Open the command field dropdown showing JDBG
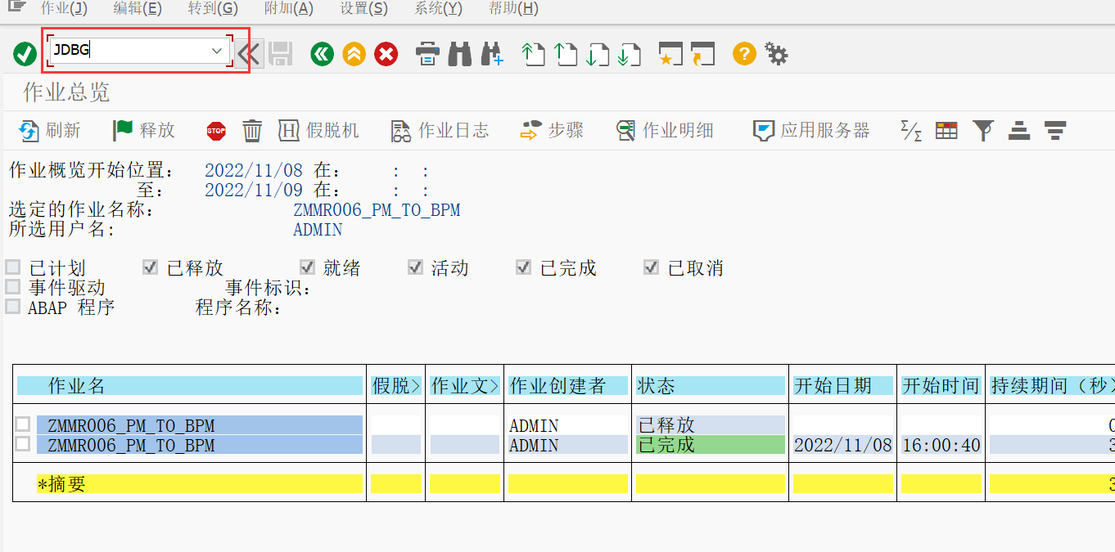This screenshot has width=1115, height=552. tap(216, 50)
